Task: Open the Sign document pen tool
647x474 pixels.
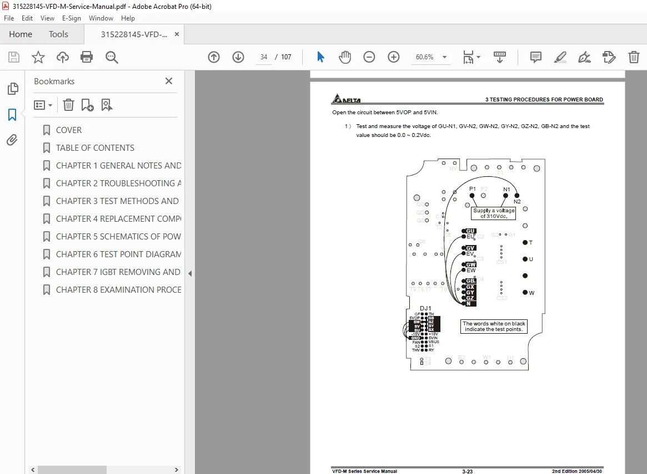Action: coord(584,57)
